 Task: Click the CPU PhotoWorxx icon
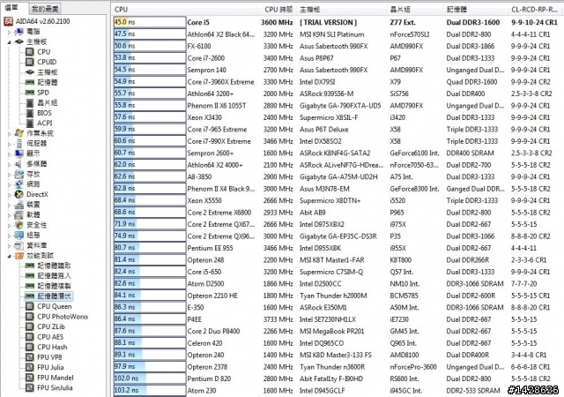tap(30, 317)
